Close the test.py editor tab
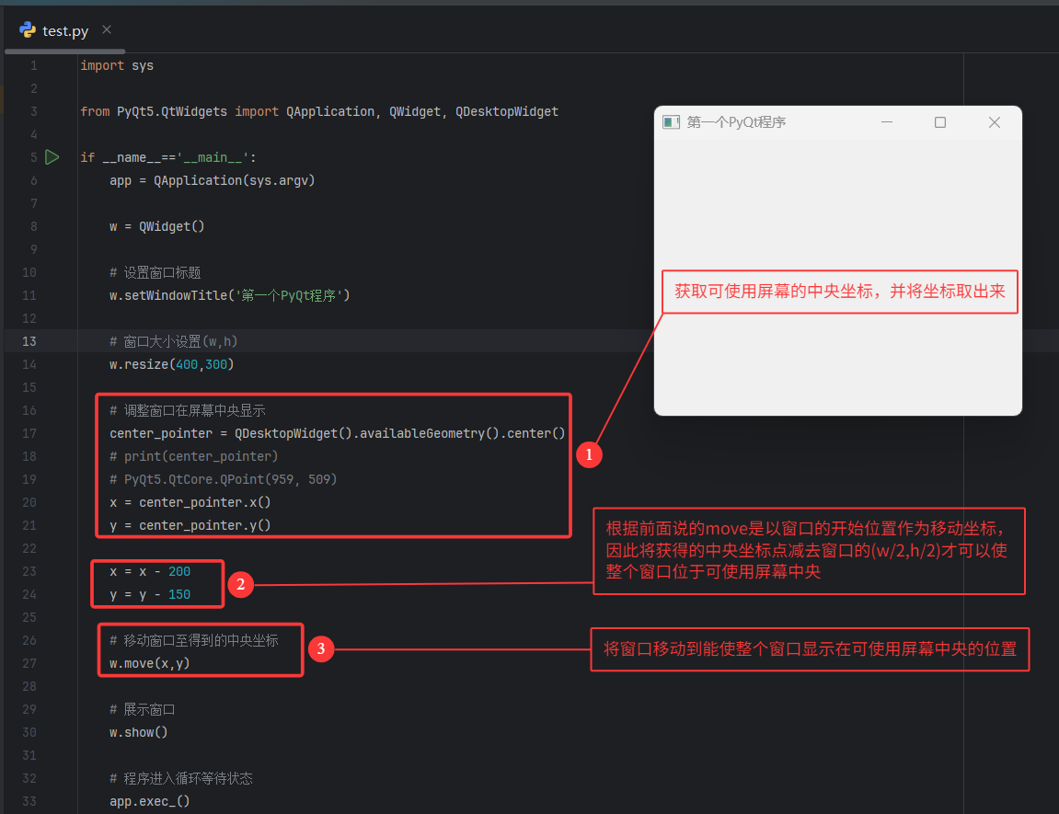Image resolution: width=1059 pixels, height=814 pixels. pos(107,29)
